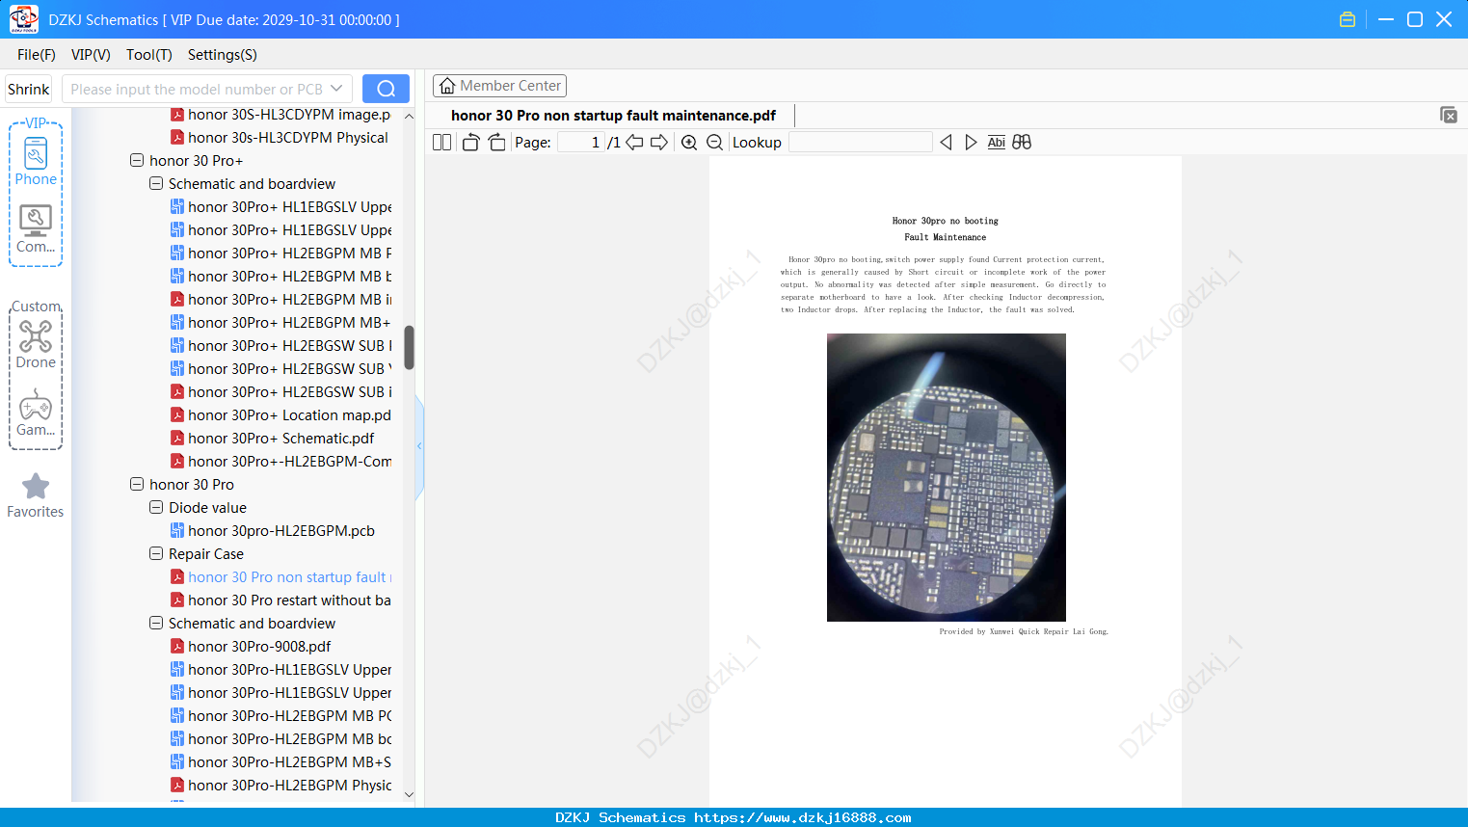Click the tree scroll down arrow
Viewport: 1468px width, 827px height.
coord(409,795)
